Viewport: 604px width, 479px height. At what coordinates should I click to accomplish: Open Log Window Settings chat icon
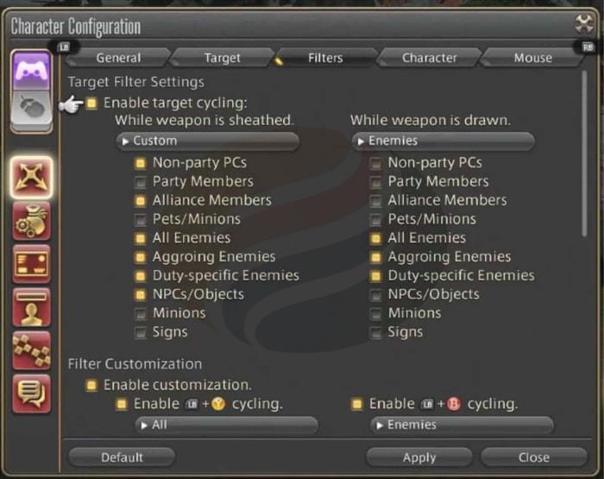pyautogui.click(x=32, y=394)
